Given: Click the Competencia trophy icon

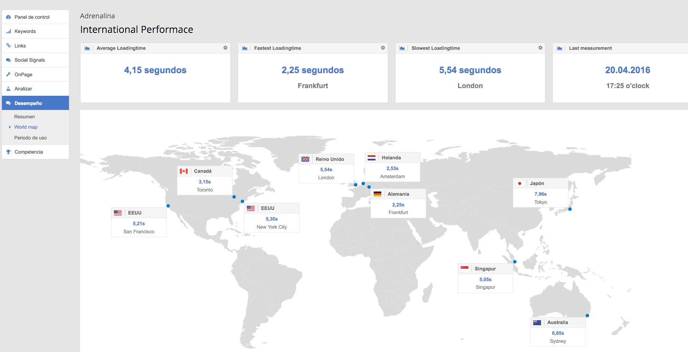Looking at the screenshot, I should (x=8, y=152).
